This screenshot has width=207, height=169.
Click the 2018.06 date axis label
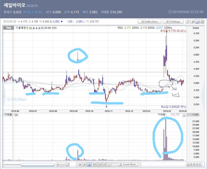pos(15,111)
